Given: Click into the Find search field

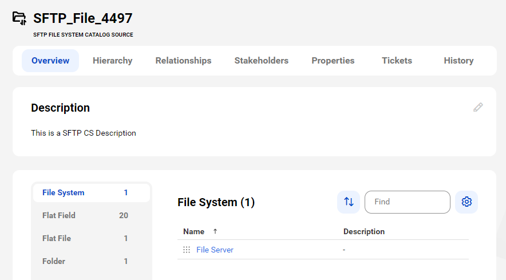Looking at the screenshot, I should [407, 202].
